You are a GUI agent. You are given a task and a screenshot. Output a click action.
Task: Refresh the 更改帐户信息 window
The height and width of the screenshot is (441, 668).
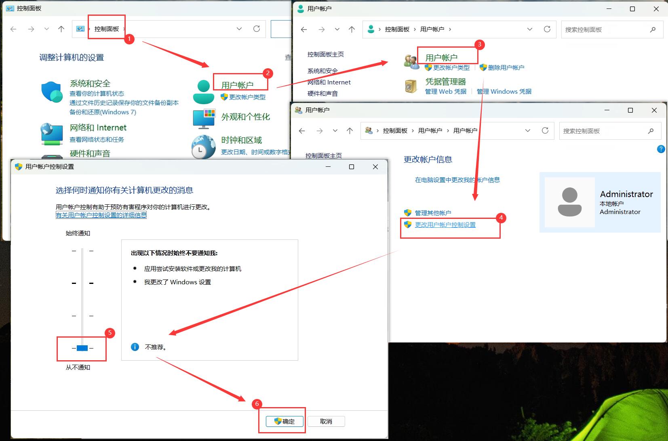(x=545, y=130)
